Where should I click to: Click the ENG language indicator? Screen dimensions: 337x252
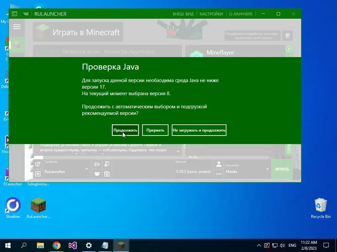(x=292, y=245)
